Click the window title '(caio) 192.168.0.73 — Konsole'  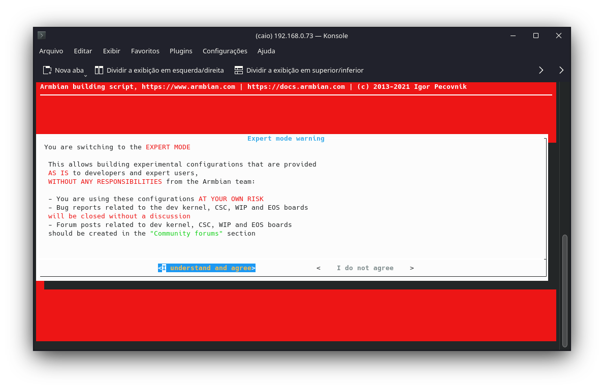(302, 36)
